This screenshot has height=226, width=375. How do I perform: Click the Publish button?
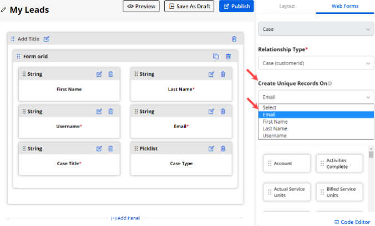[x=236, y=6]
